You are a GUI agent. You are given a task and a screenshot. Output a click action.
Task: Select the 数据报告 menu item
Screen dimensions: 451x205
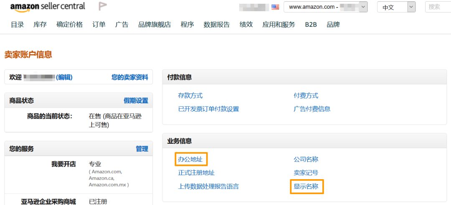217,25
